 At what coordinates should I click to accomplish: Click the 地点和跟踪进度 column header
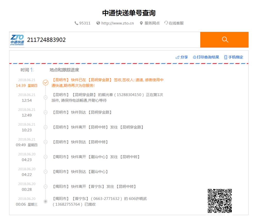[64, 70]
